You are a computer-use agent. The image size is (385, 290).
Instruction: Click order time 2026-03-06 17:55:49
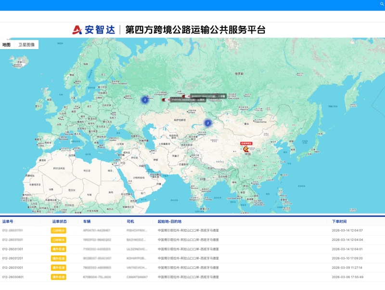(x=347, y=277)
